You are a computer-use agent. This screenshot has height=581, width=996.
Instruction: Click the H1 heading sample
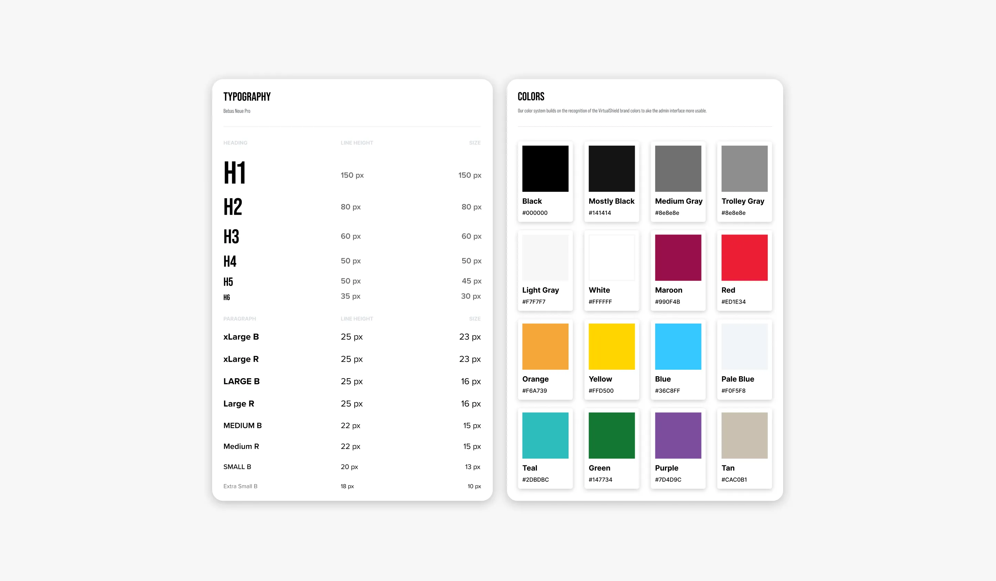pos(235,172)
